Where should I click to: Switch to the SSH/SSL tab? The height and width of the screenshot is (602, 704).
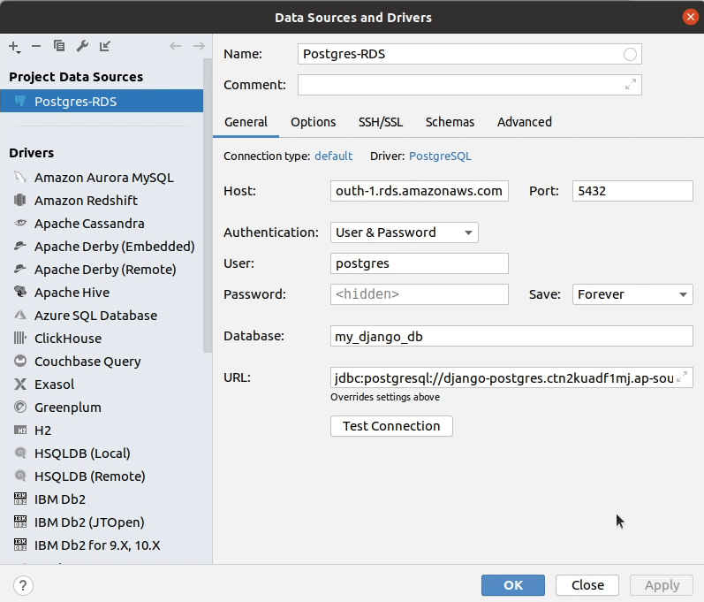pos(380,122)
